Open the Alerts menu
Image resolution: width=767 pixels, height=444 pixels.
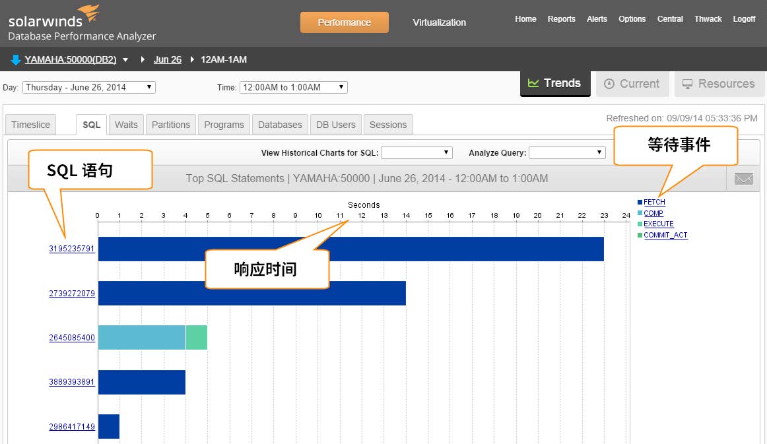(597, 19)
